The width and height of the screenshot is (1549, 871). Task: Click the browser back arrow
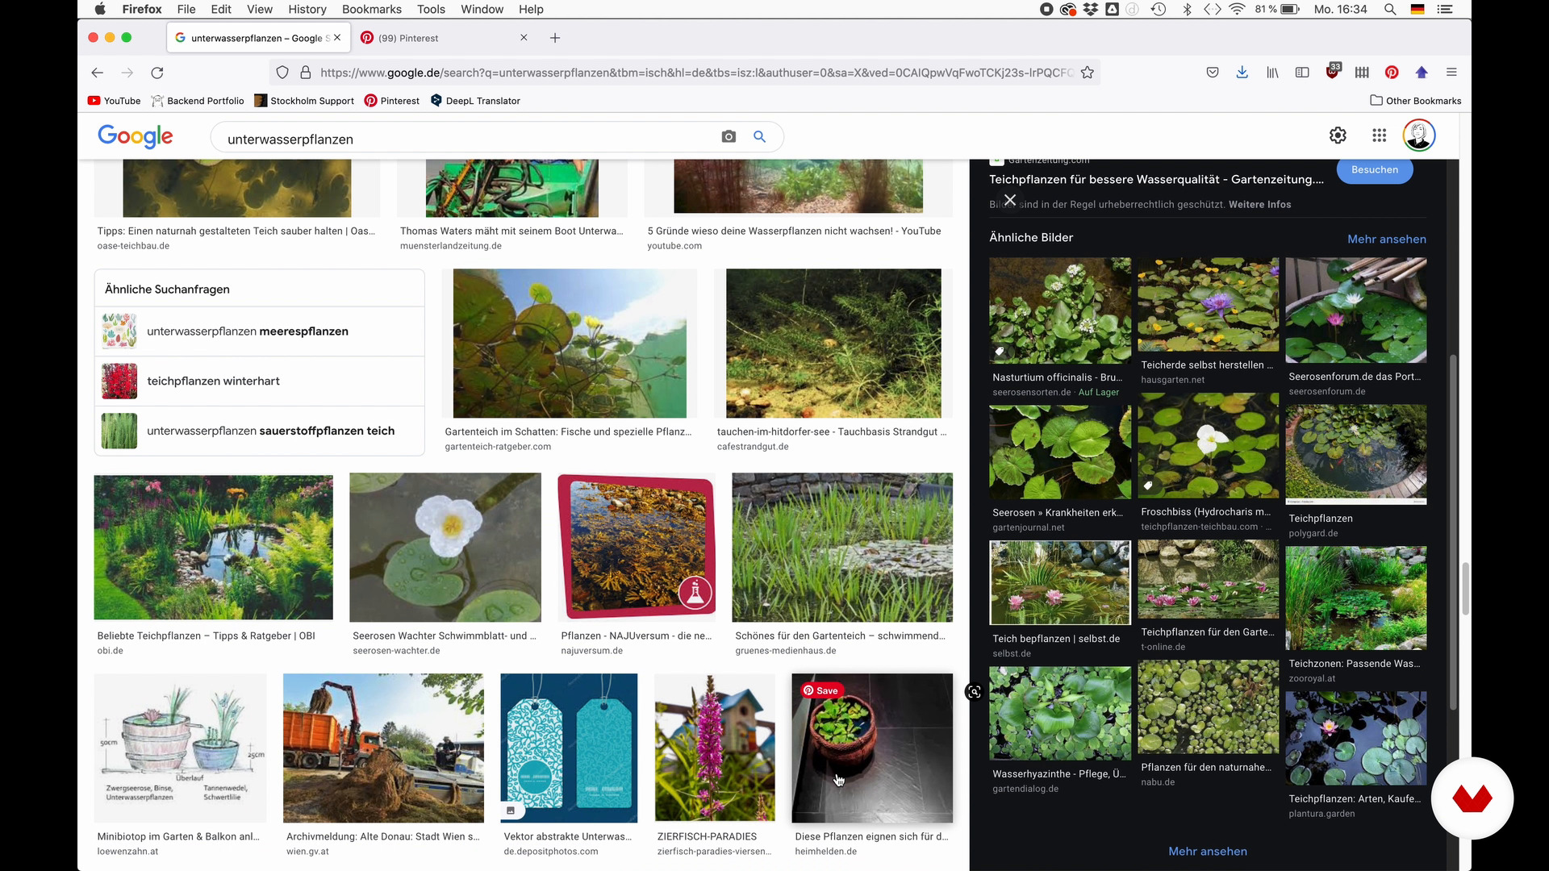[98, 73]
